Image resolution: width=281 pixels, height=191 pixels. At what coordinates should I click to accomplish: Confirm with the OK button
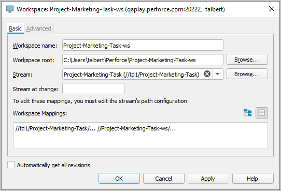tap(119, 178)
